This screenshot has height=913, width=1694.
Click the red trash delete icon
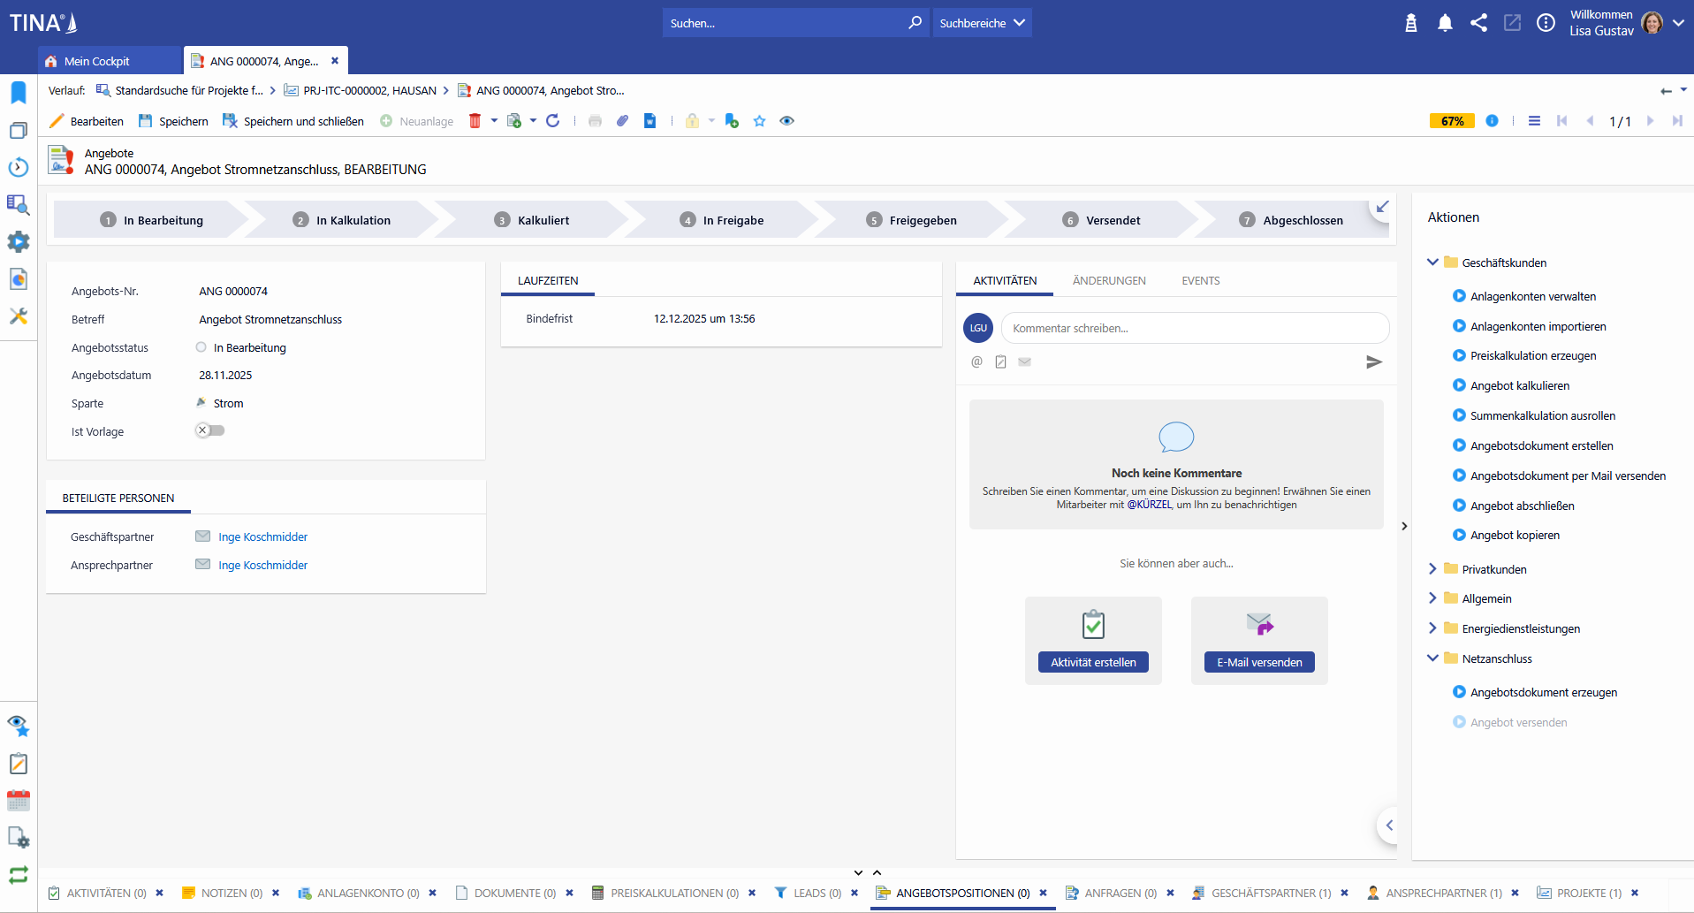pyautogui.click(x=475, y=121)
